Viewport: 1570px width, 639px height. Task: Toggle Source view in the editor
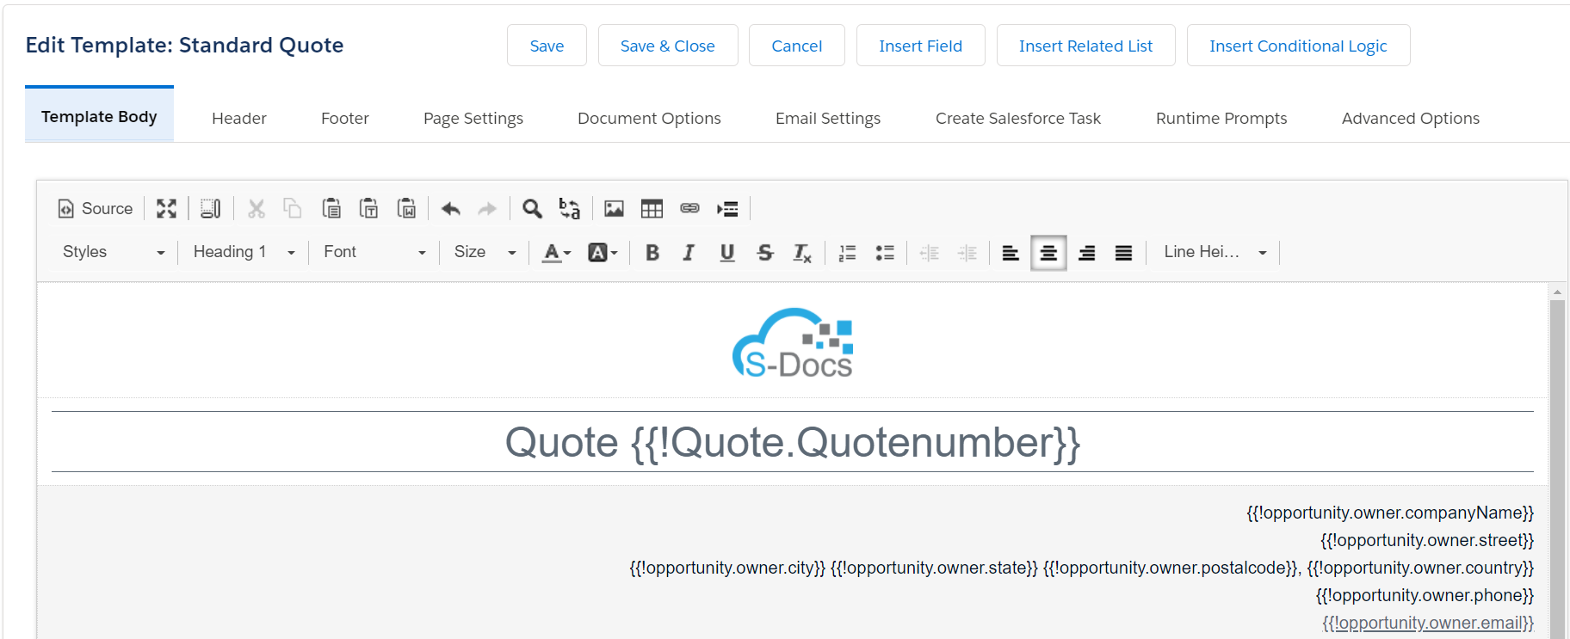point(96,209)
